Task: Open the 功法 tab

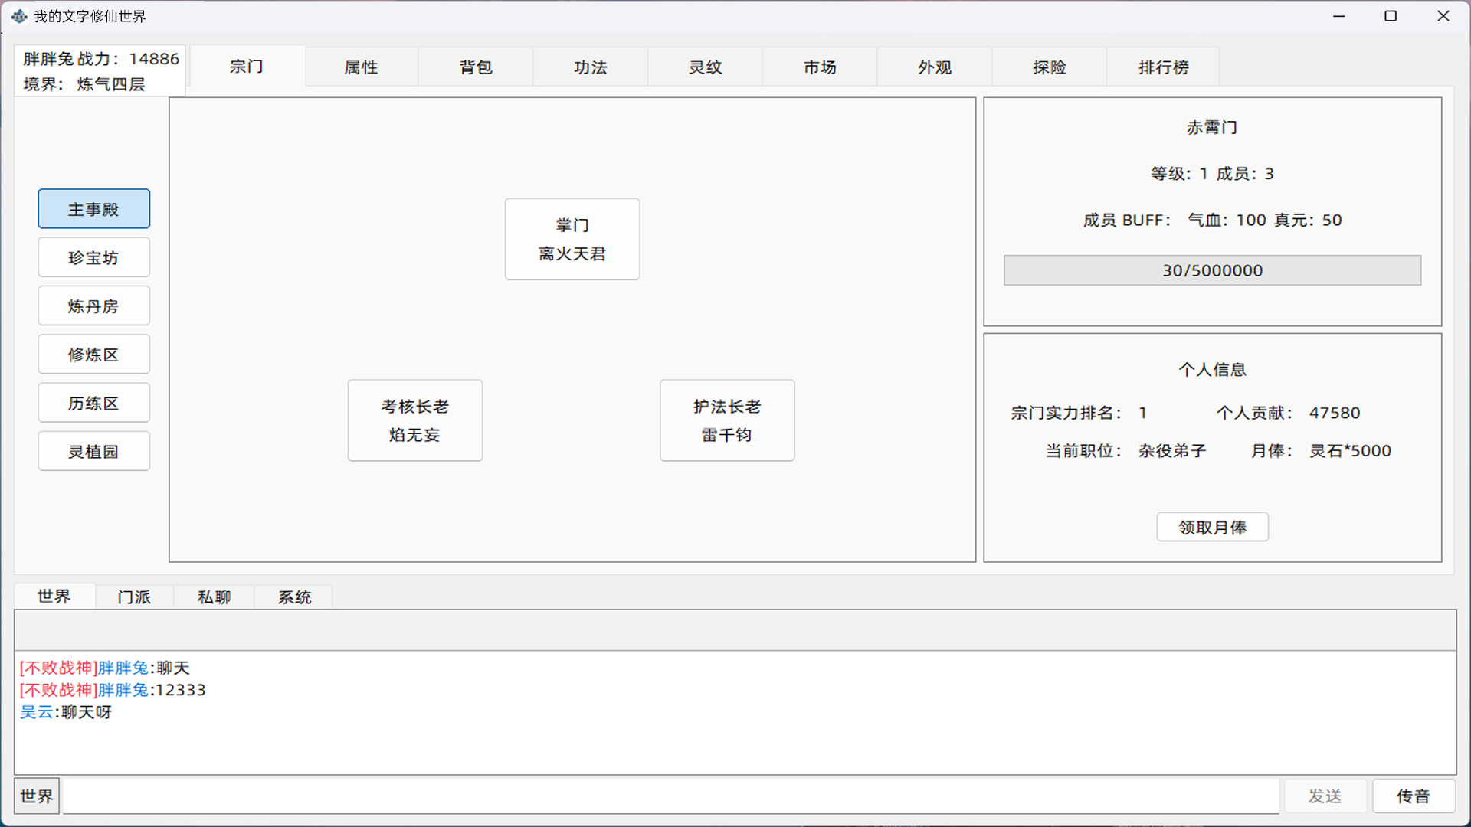Action: (590, 67)
